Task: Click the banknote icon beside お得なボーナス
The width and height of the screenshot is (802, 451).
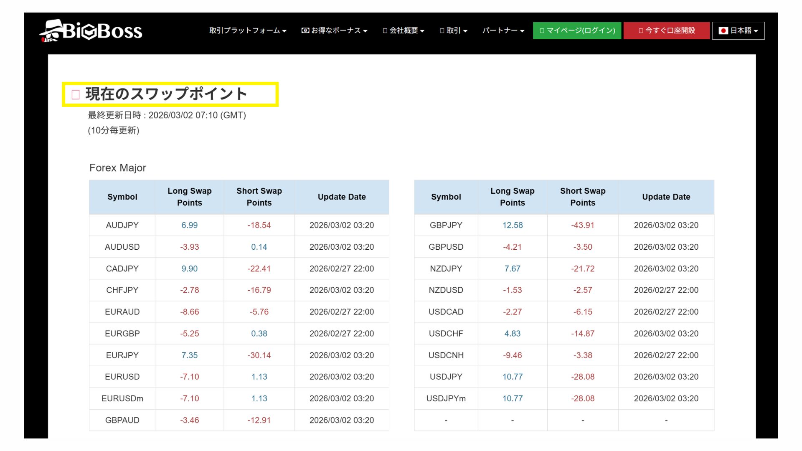Action: coord(305,30)
